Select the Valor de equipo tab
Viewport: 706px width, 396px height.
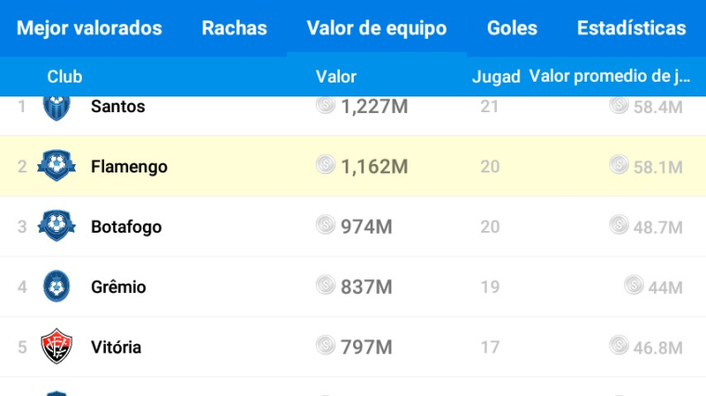click(x=376, y=28)
